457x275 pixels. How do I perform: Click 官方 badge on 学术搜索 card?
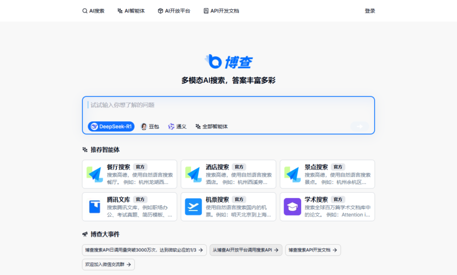pyautogui.click(x=338, y=199)
